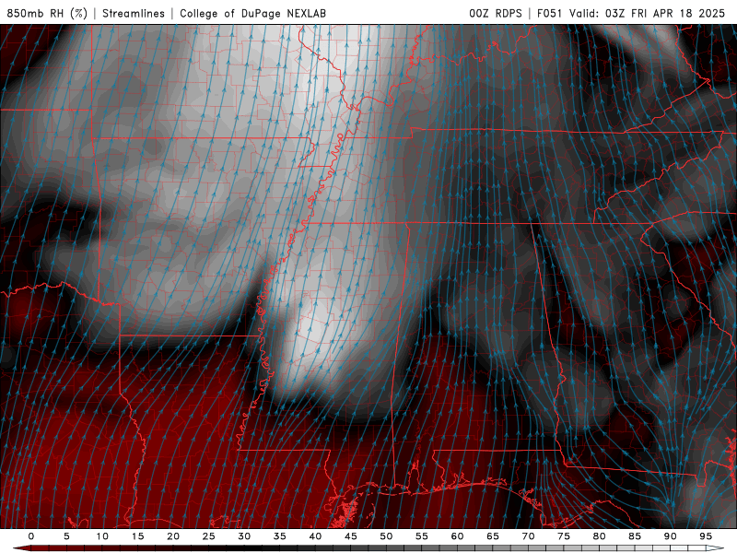
Task: Click the 15 value on the color scale
Action: pyautogui.click(x=137, y=536)
